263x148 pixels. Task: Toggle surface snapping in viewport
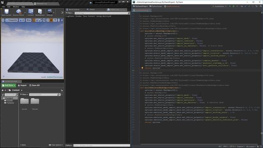pyautogui.click(x=48, y=20)
